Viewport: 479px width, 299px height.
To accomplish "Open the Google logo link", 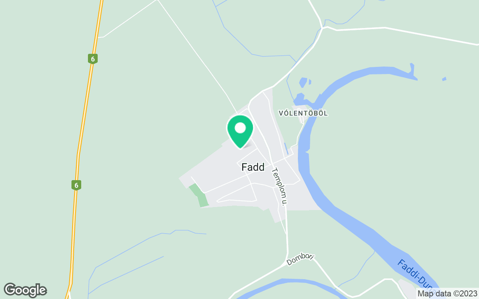I will pos(25,290).
